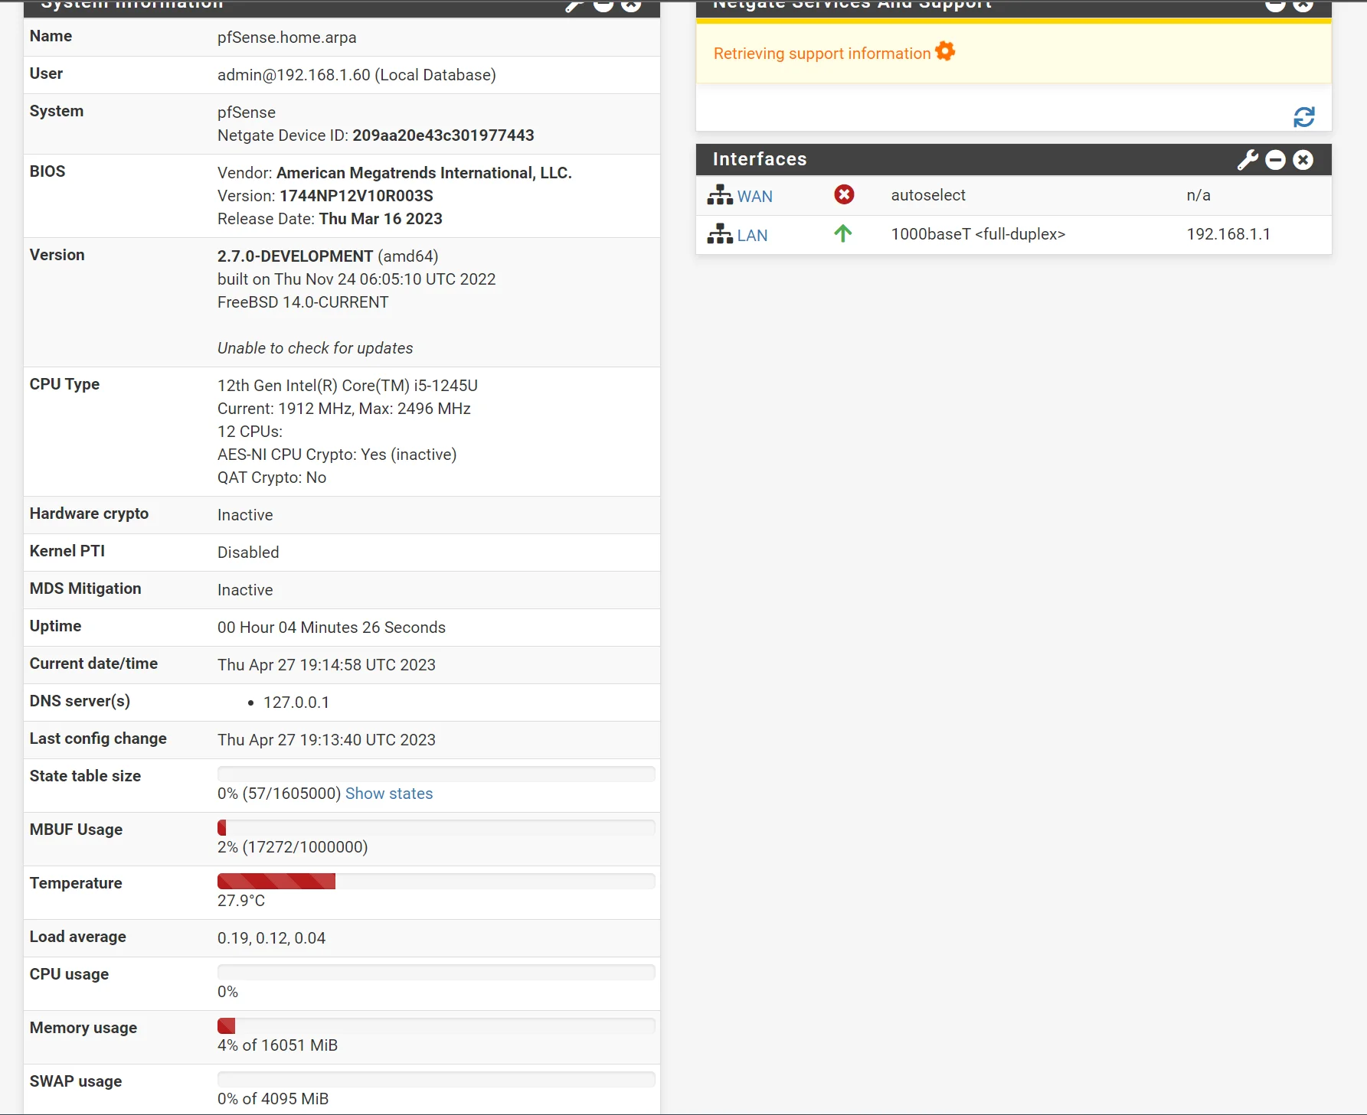Click the SWAP usage progress bar
The image size is (1367, 1115).
pyautogui.click(x=437, y=1079)
